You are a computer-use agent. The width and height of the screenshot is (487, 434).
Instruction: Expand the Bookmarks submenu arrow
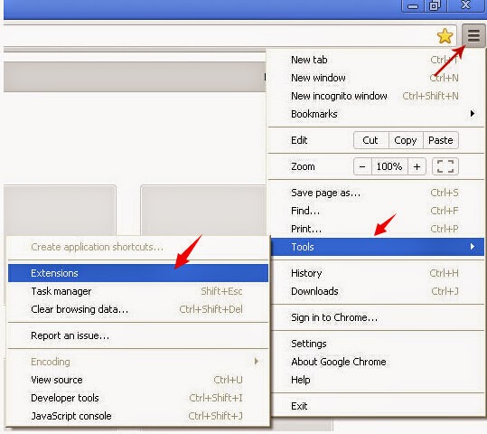473,114
